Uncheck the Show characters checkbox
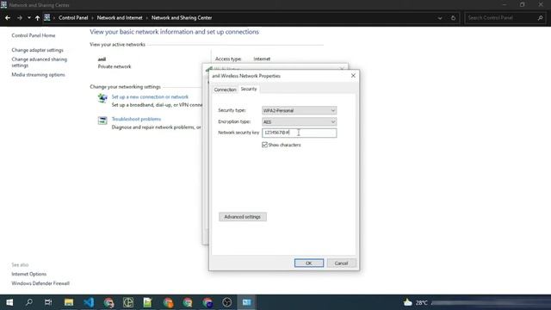The image size is (551, 310). coord(264,145)
